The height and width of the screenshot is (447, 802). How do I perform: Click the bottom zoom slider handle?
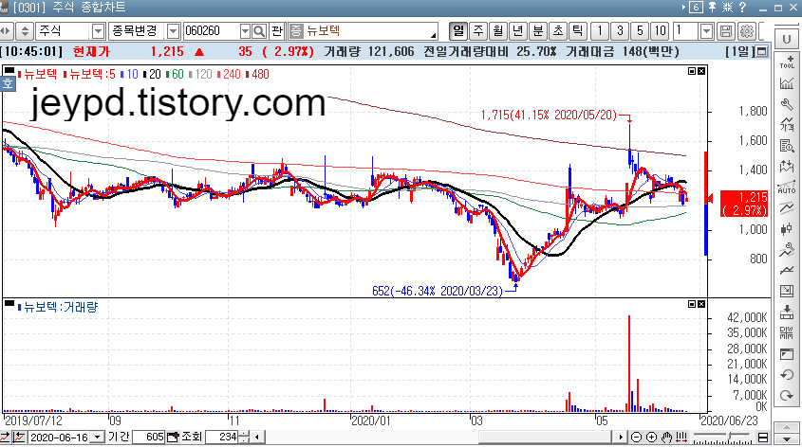(x=730, y=438)
